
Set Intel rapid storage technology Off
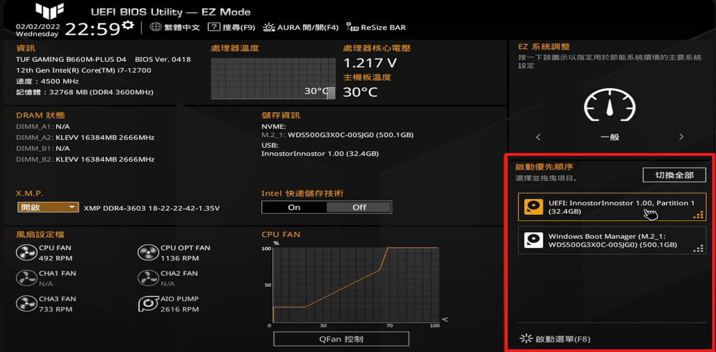359,207
